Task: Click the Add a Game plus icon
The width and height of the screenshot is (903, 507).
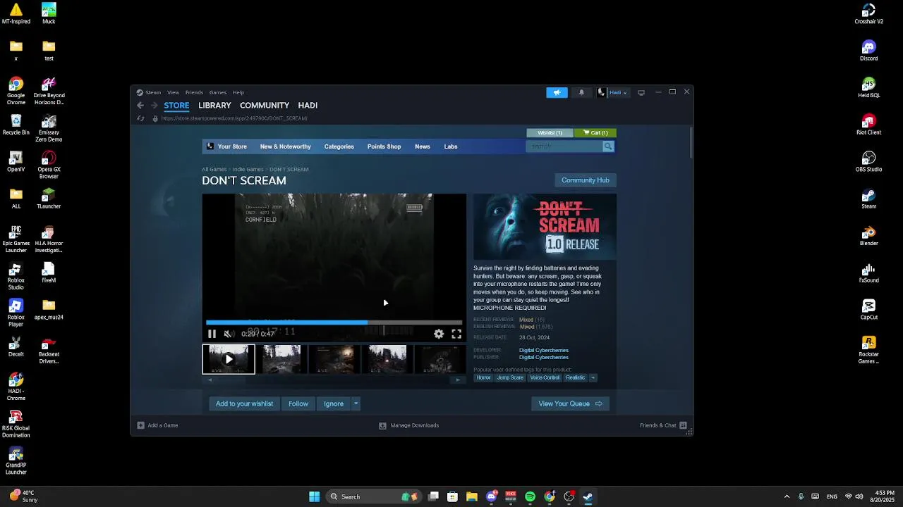Action: 140,425
